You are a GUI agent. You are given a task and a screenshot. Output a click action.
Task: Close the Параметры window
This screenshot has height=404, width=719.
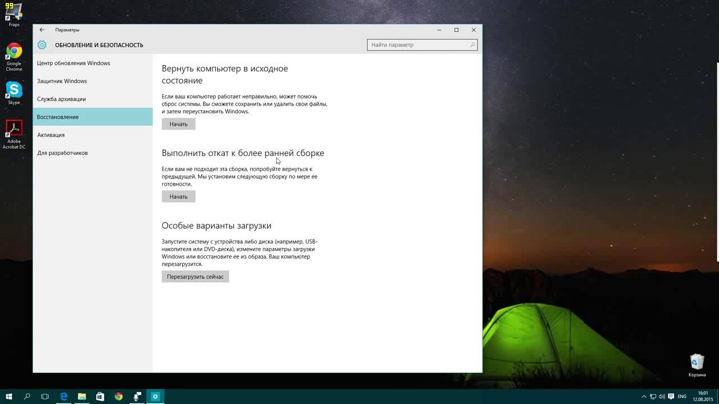point(474,30)
